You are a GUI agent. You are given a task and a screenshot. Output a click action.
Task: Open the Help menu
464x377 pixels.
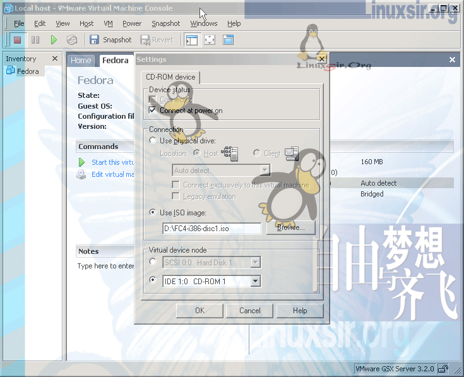click(x=234, y=23)
